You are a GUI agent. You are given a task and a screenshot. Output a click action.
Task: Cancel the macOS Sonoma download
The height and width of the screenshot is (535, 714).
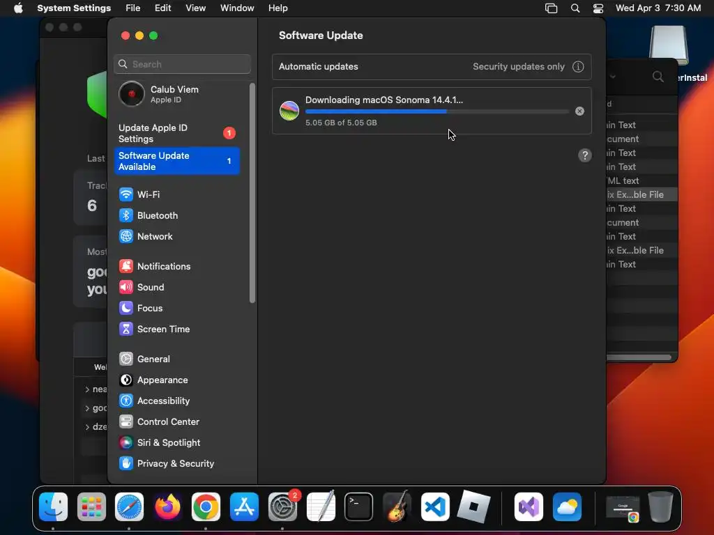(579, 111)
